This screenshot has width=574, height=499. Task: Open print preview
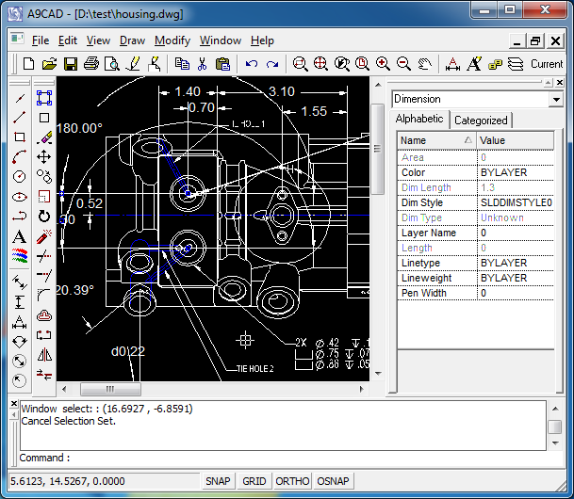(x=111, y=64)
